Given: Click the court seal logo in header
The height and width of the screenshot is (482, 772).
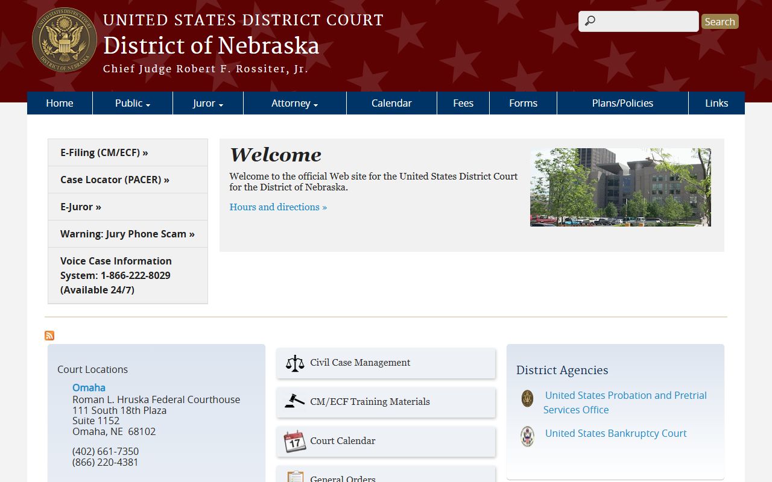Looking at the screenshot, I should [x=65, y=40].
